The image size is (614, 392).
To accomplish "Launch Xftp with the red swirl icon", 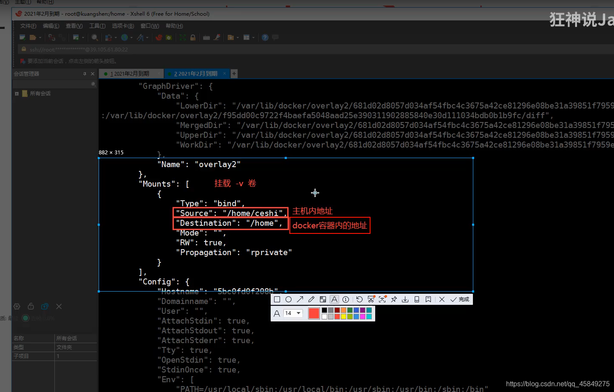I will click(x=158, y=37).
